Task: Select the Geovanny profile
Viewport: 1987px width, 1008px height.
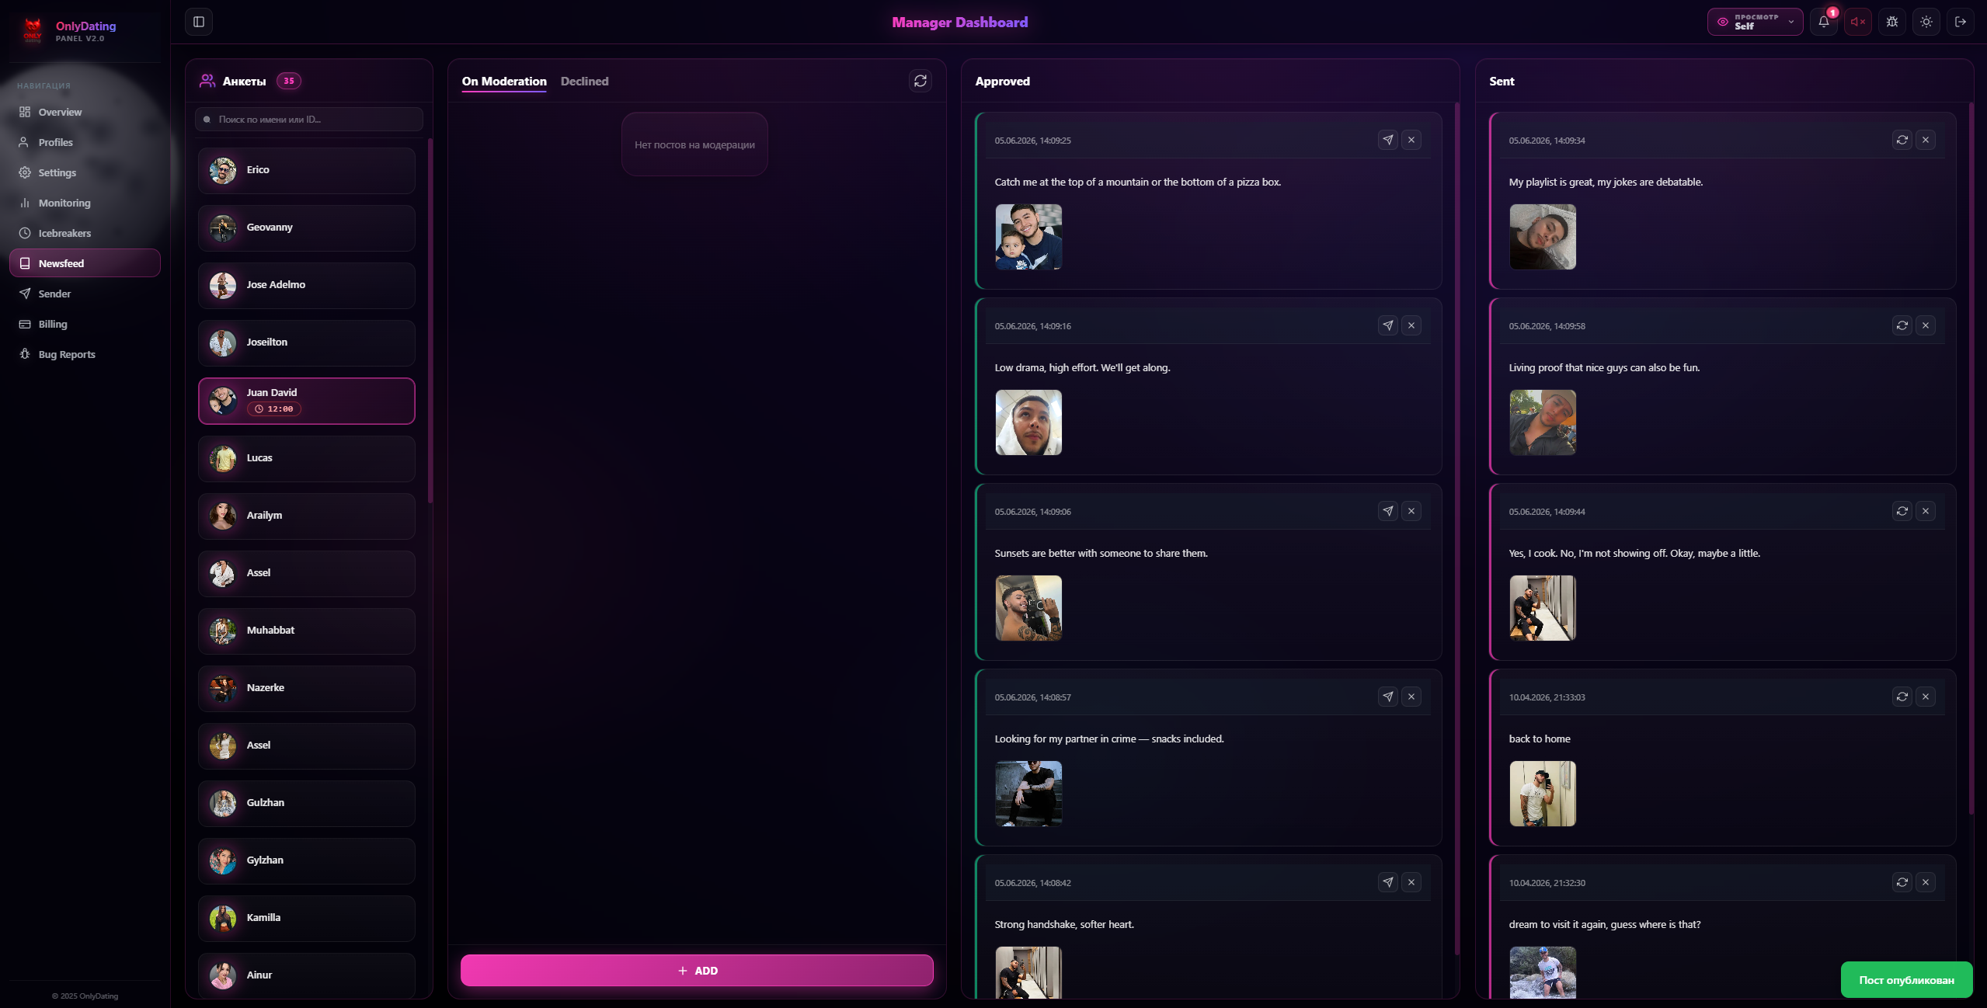Action: (307, 228)
